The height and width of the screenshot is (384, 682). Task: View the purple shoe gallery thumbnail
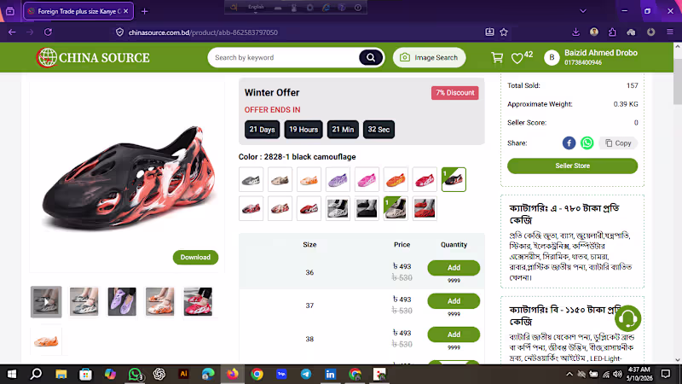(122, 302)
